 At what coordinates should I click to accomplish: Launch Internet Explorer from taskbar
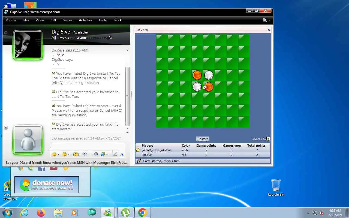25,213
